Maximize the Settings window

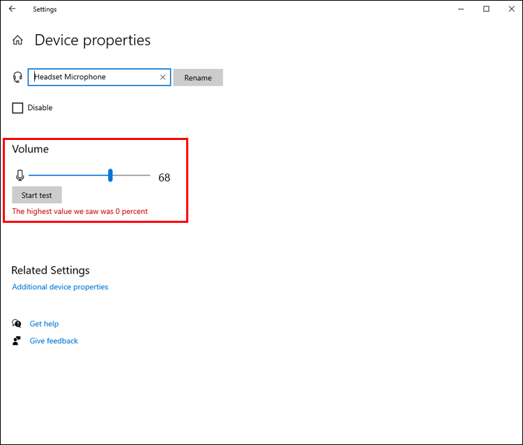pyautogui.click(x=486, y=9)
